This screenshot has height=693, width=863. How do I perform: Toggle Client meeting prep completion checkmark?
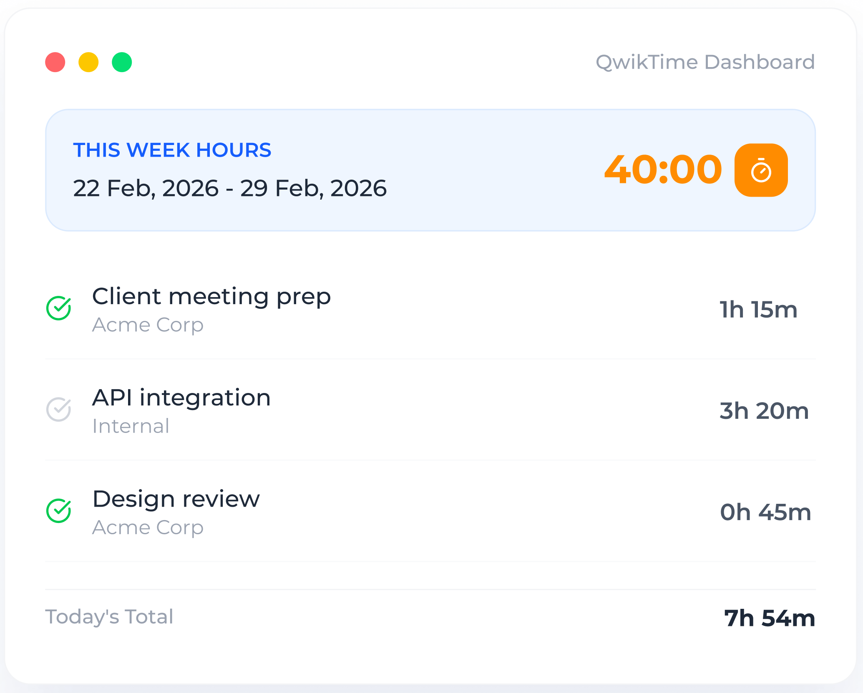pyautogui.click(x=59, y=308)
